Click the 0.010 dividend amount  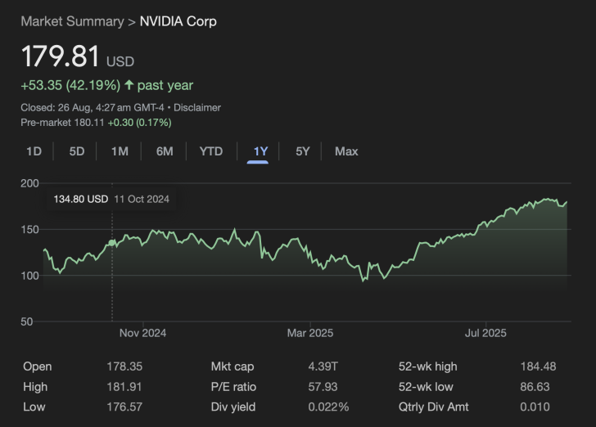click(x=535, y=407)
